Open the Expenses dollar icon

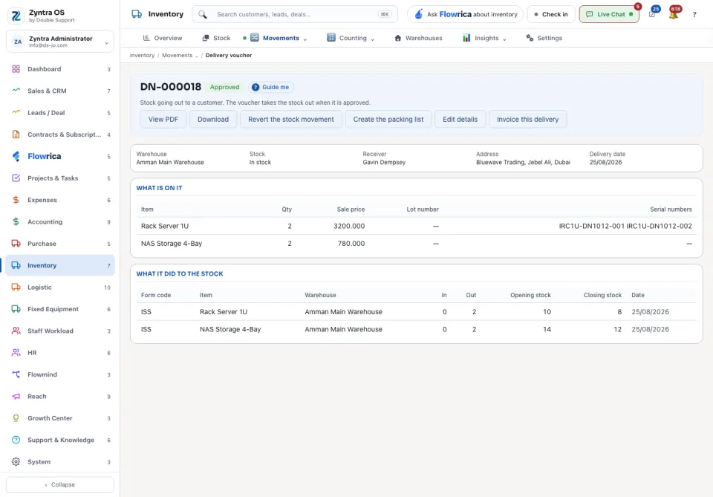click(16, 200)
